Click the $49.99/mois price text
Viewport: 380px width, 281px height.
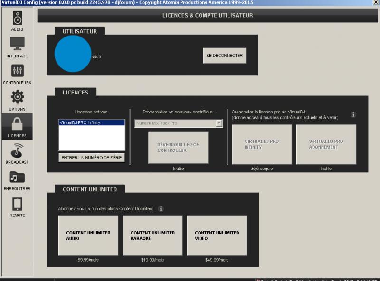[217, 260]
